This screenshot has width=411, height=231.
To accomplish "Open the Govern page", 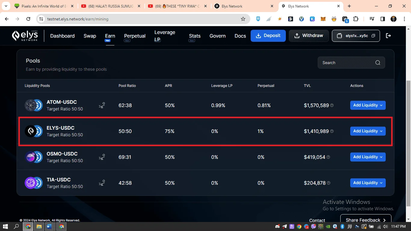I will [218, 36].
